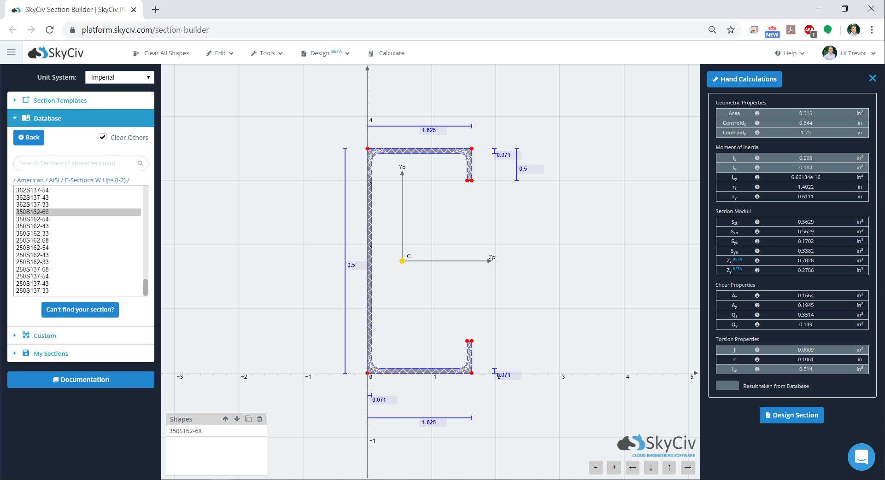This screenshot has height=480, width=885.
Task: Click Clear All Shapes
Action: click(x=161, y=53)
